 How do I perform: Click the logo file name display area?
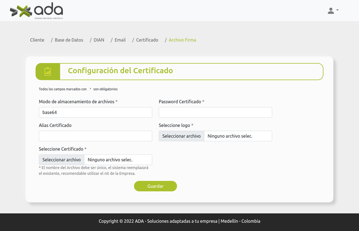pyautogui.click(x=238, y=136)
